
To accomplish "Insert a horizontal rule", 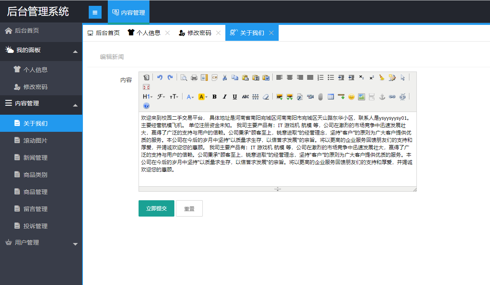I will point(341,97).
